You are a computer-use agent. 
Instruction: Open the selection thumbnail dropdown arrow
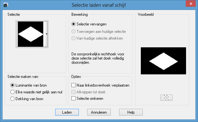pos(47,34)
